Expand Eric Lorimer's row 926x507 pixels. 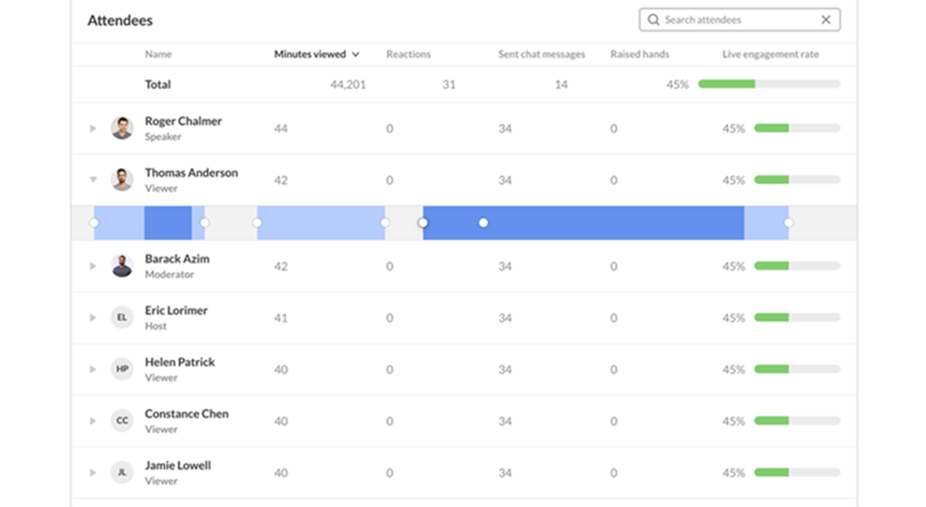coord(93,318)
